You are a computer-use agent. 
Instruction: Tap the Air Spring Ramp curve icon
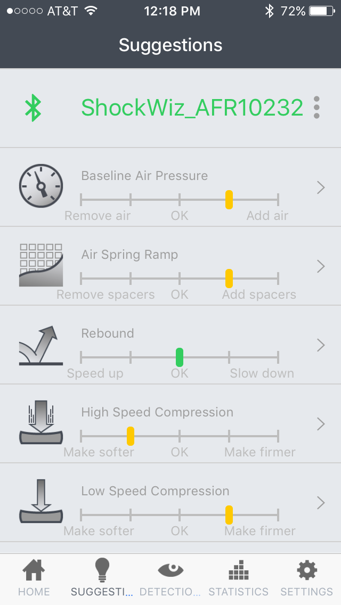pos(41,265)
